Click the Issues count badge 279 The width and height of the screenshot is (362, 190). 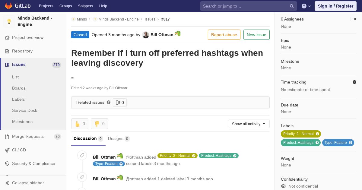tap(56, 65)
